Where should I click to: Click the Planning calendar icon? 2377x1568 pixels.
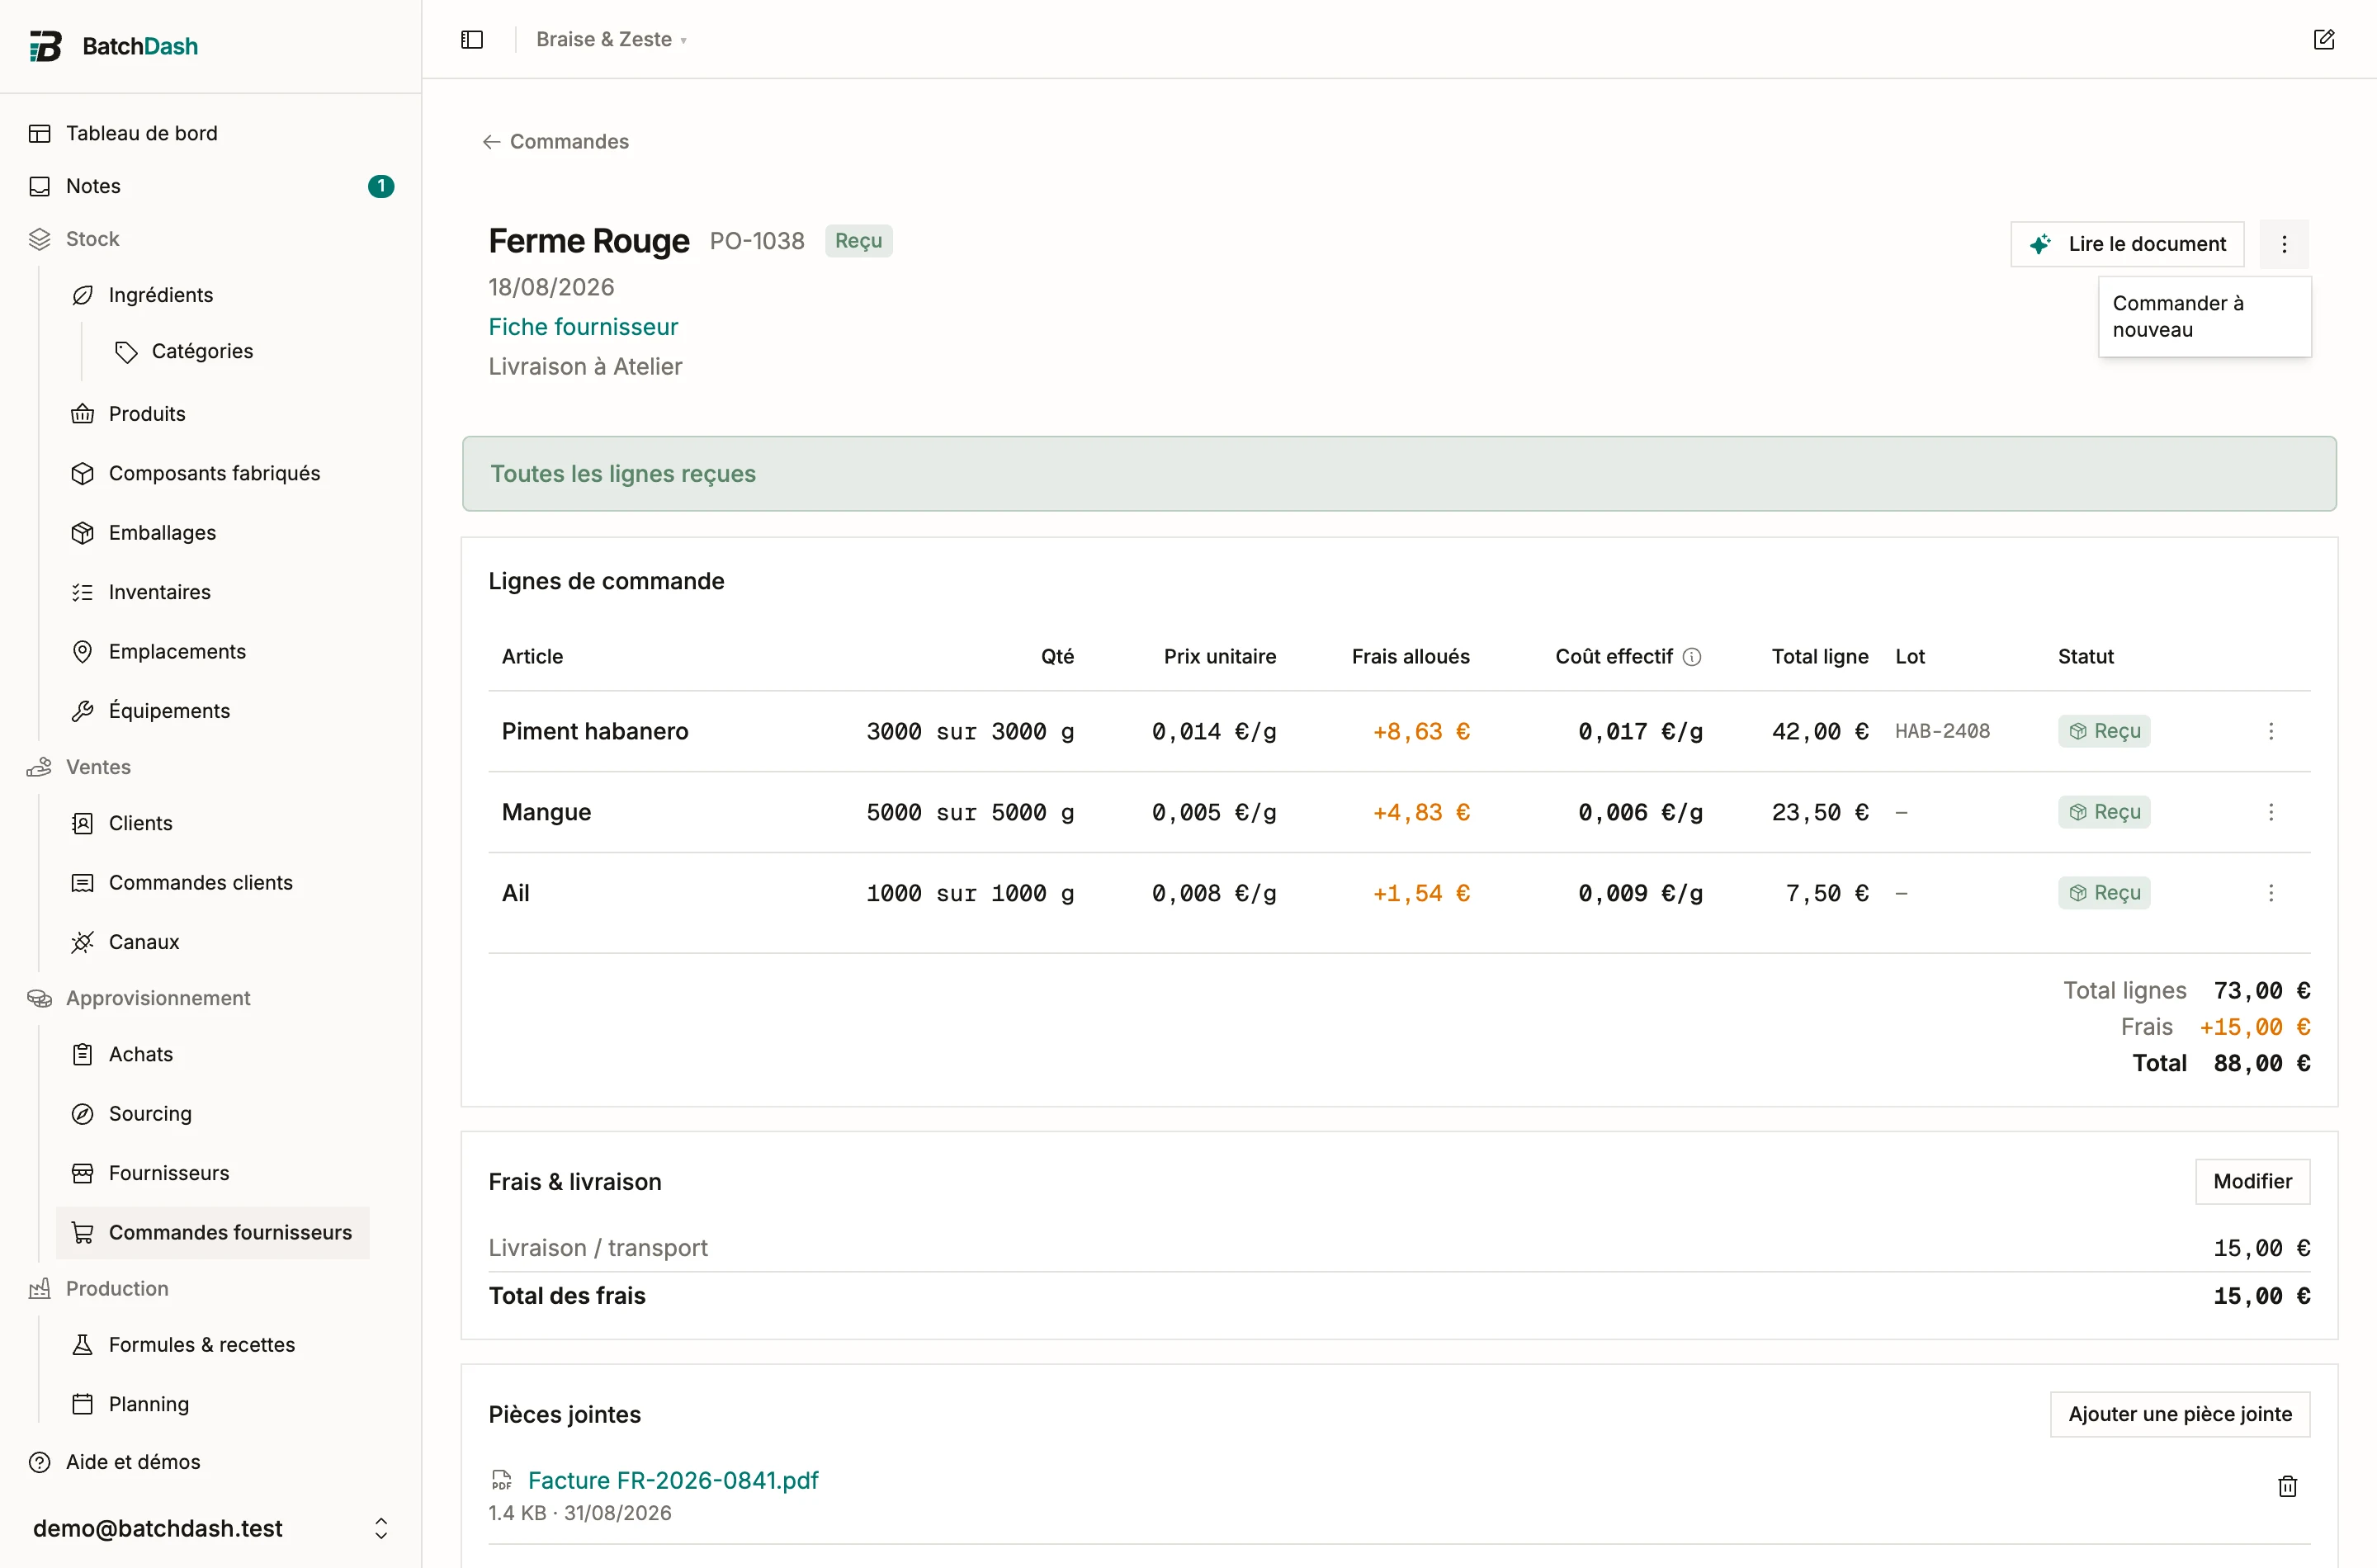pos(83,1404)
